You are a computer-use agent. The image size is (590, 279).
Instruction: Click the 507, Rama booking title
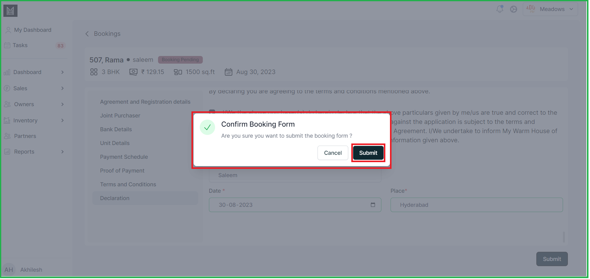[x=106, y=60]
